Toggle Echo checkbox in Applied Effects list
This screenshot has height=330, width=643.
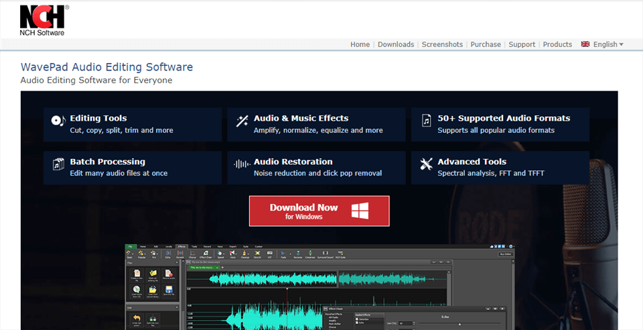tap(357, 323)
